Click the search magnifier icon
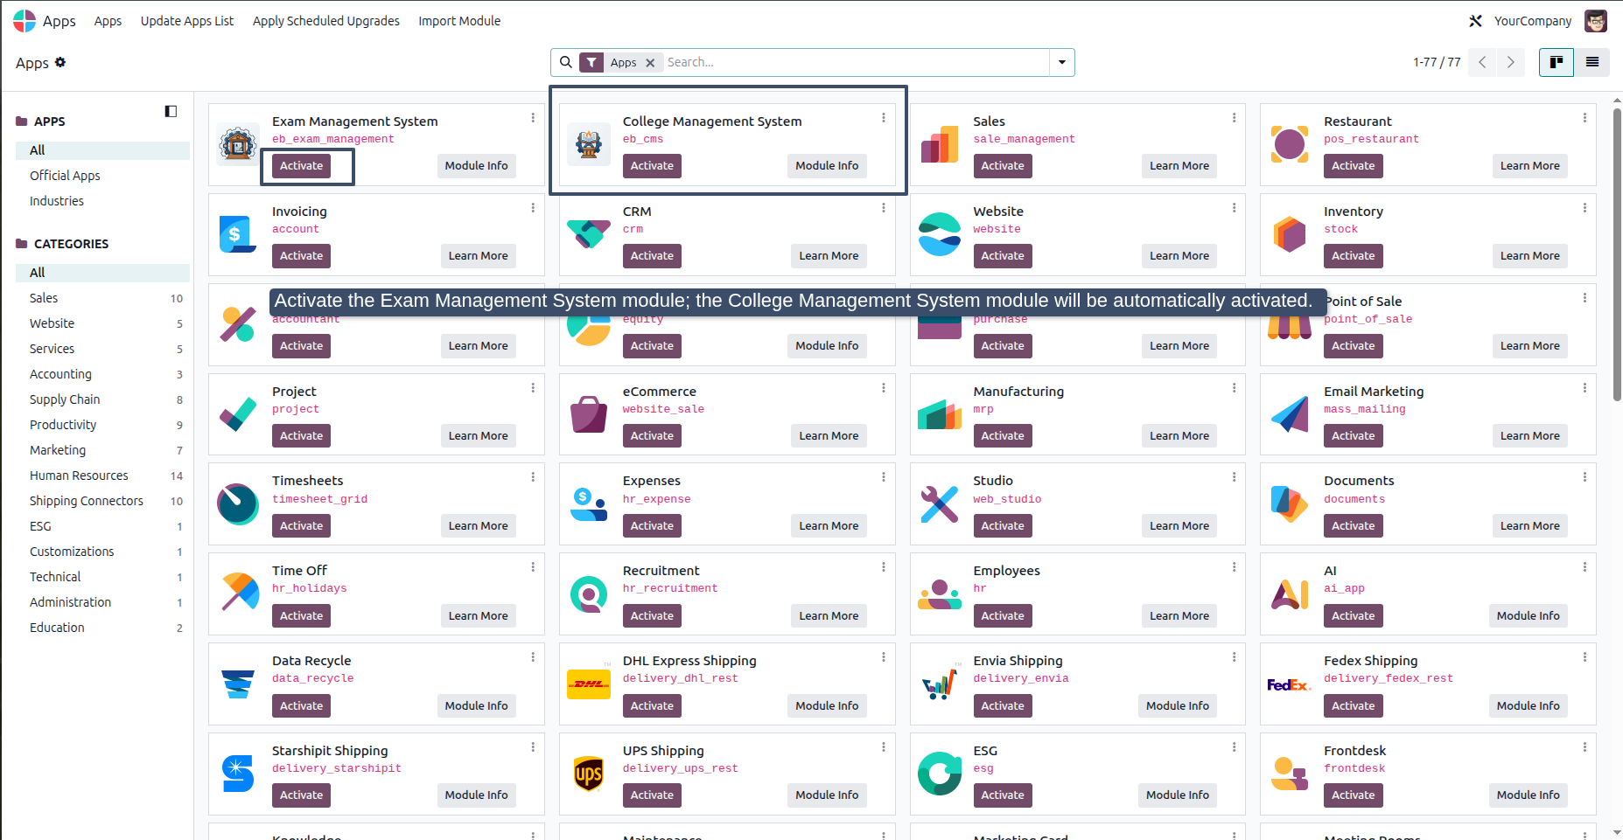The width and height of the screenshot is (1623, 840). pyautogui.click(x=566, y=62)
